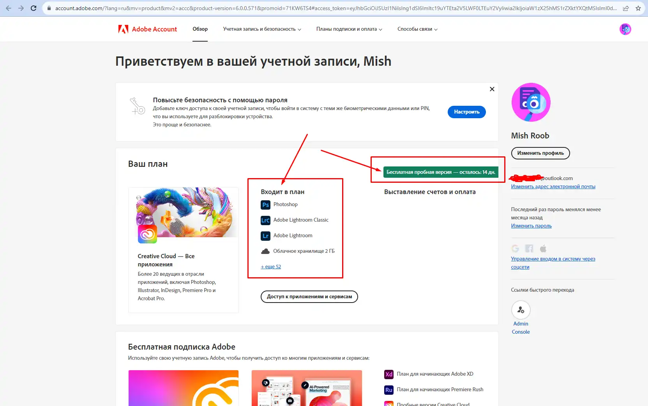
Task: Click Изменить профиль button
Action: click(x=540, y=153)
